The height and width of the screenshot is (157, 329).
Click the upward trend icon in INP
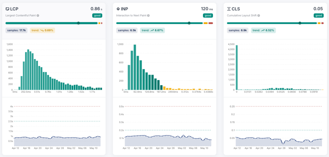[153, 31]
